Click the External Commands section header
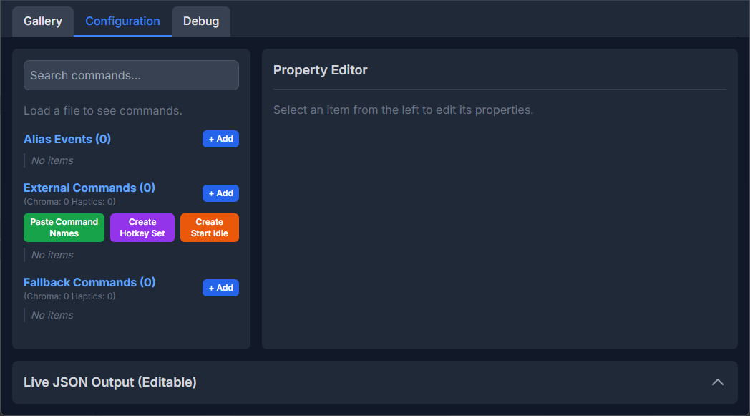This screenshot has width=750, height=416. [89, 188]
